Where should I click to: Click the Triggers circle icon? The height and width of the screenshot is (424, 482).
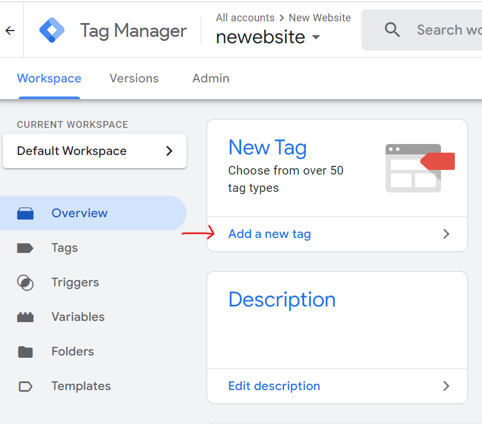25,283
